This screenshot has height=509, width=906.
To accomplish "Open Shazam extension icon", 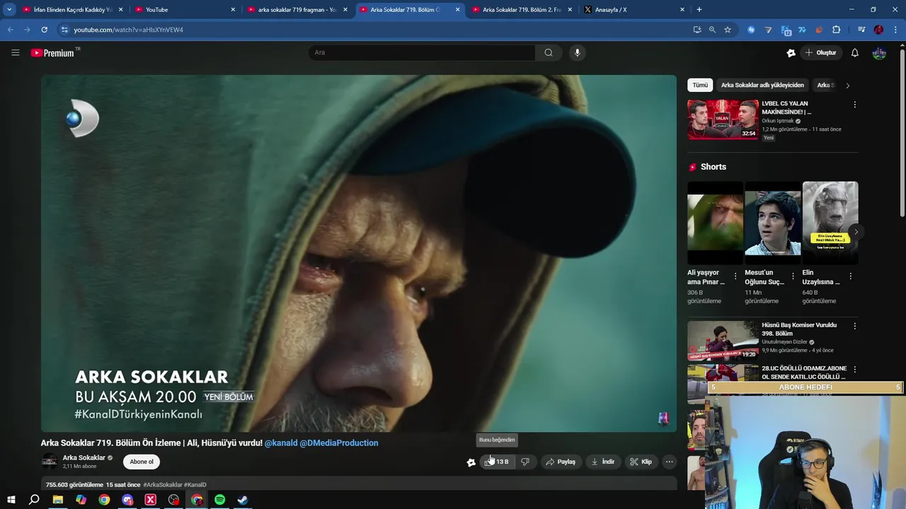I will coord(751,30).
